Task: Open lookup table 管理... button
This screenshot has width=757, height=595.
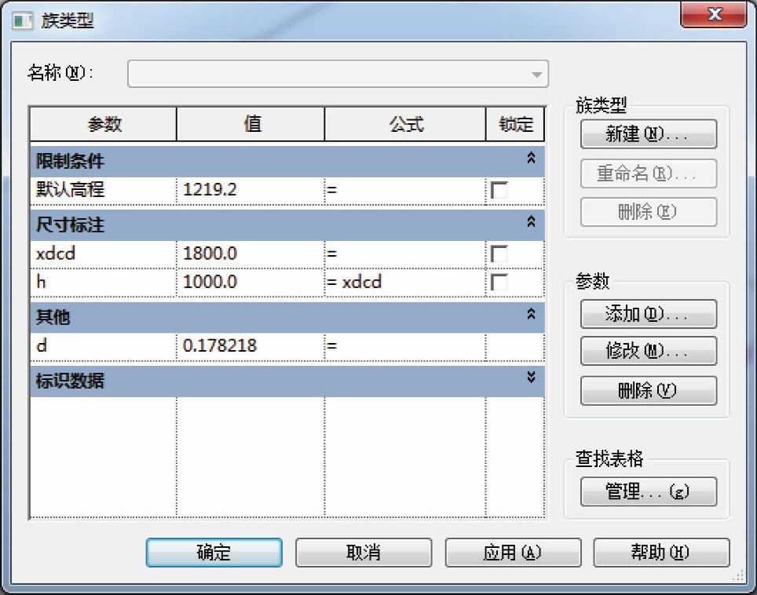Action: pos(649,491)
